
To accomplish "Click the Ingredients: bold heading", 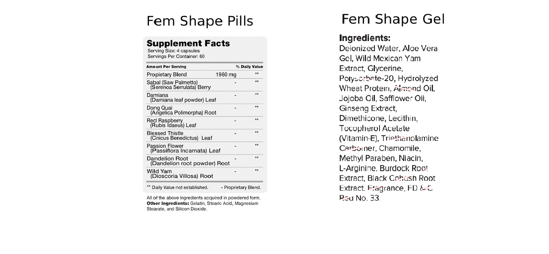I will (x=365, y=38).
